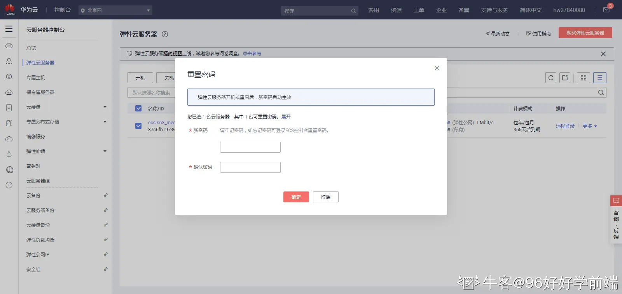Click 购买弹性云服务器 button
The width and height of the screenshot is (622, 294).
click(585, 33)
